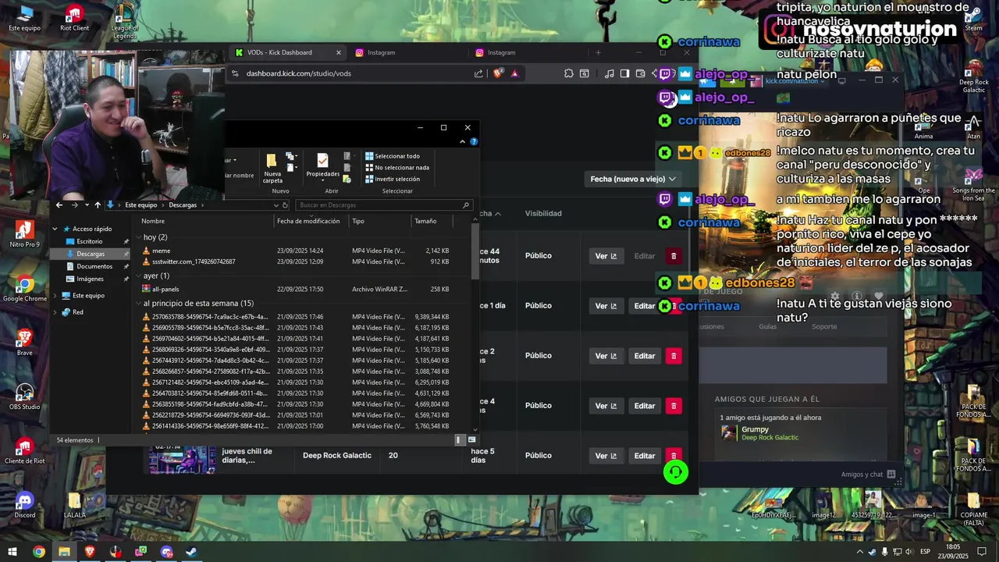Viewport: 999px width, 562px height.
Task: Click the Brave Rewards triangle icon
Action: click(x=515, y=73)
